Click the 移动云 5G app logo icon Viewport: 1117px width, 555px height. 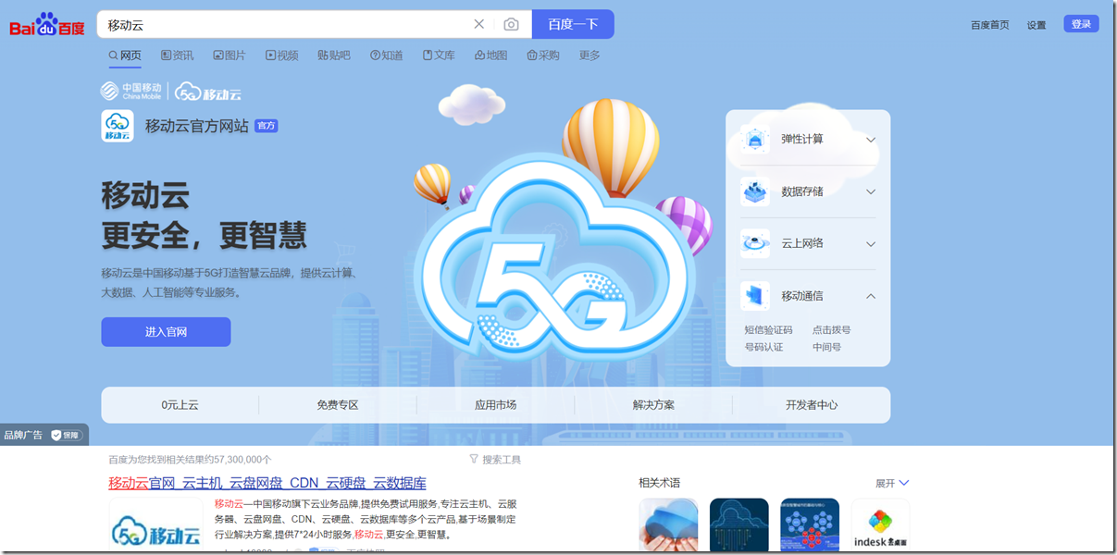pos(118,126)
